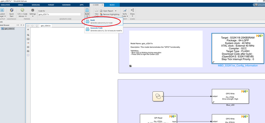Select the GPI Read PTD3 block
The width and height of the screenshot is (265, 123).
point(158,118)
